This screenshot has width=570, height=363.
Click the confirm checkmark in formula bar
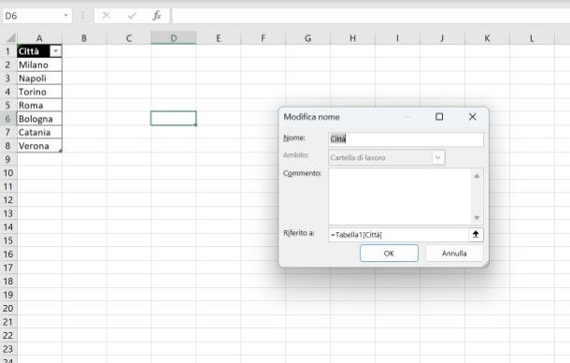[132, 16]
